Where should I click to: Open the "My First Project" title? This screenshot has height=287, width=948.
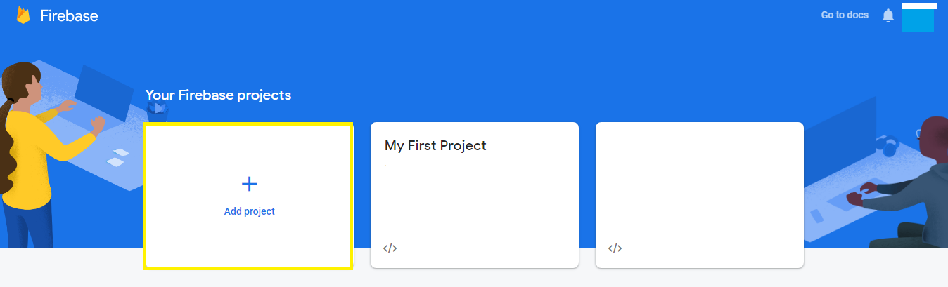pos(435,146)
